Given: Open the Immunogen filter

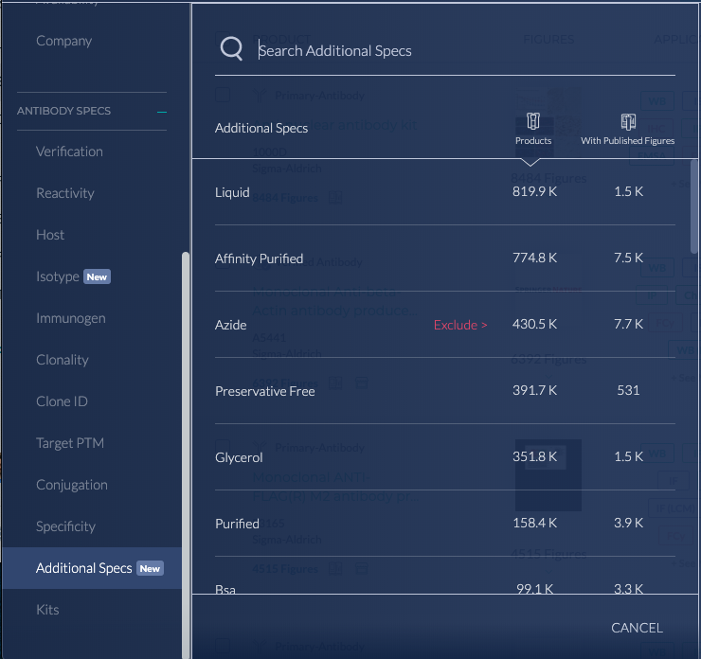Looking at the screenshot, I should (x=71, y=318).
